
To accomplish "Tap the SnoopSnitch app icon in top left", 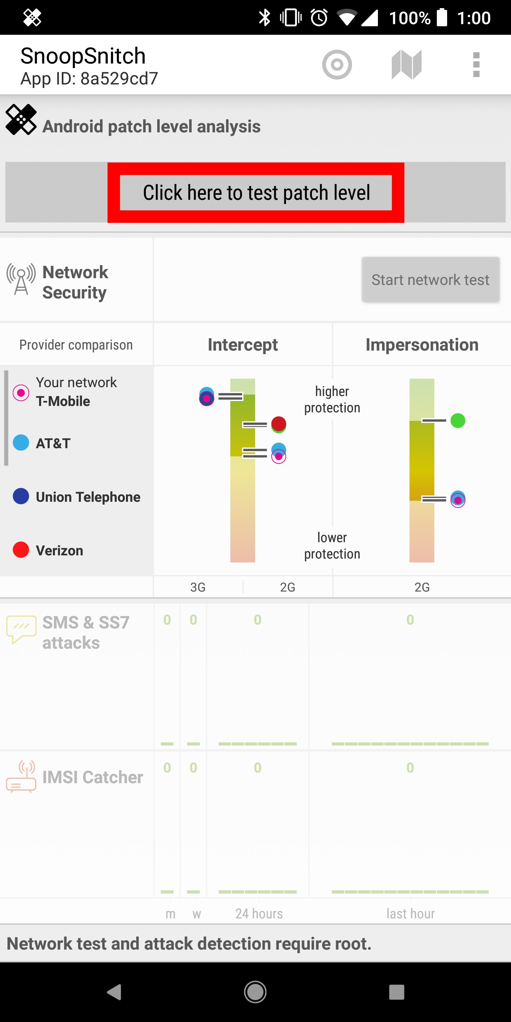I will (32, 17).
